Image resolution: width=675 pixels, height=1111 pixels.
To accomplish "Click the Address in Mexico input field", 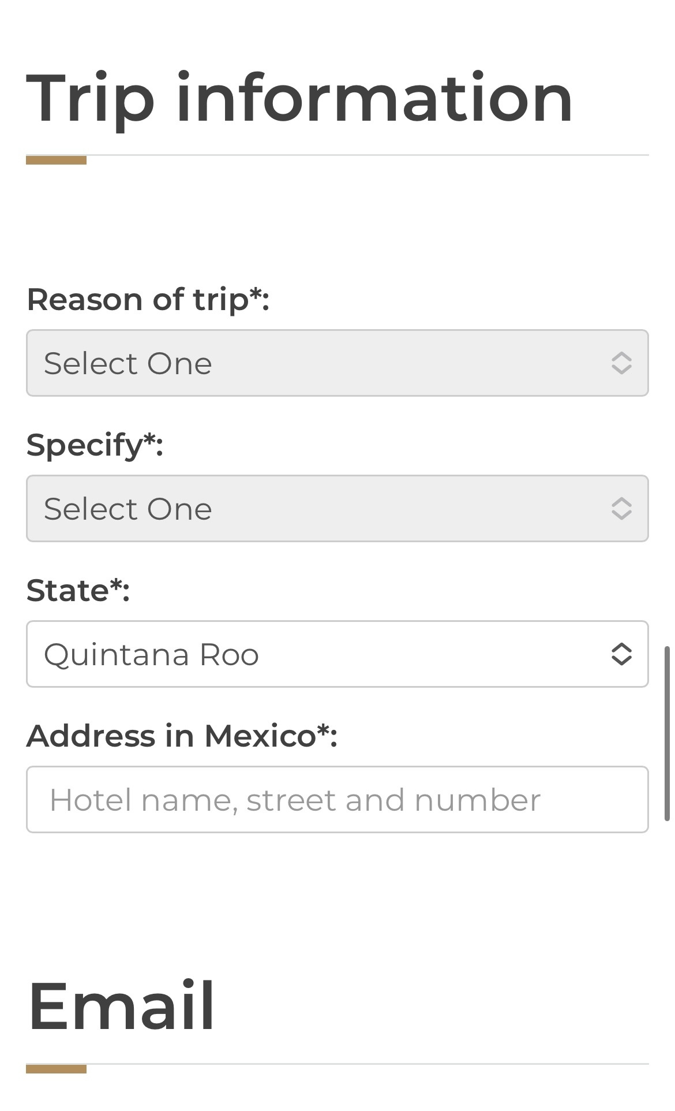I will [337, 800].
